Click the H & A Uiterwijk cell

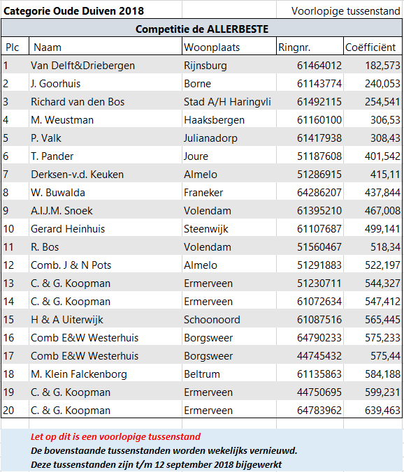pyautogui.click(x=106, y=319)
